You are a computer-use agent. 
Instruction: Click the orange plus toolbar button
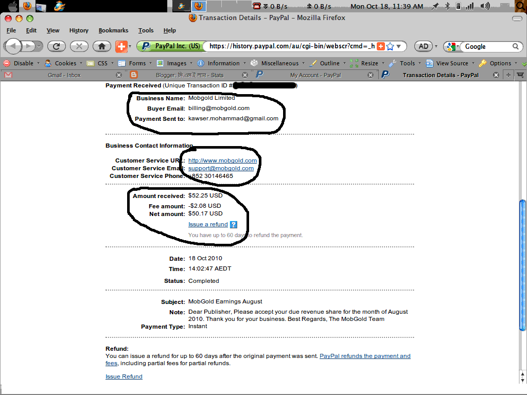coord(121,46)
